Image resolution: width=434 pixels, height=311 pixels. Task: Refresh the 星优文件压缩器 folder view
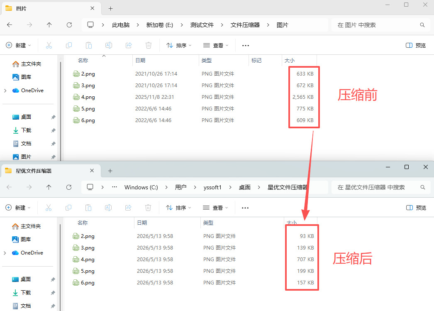pos(69,188)
